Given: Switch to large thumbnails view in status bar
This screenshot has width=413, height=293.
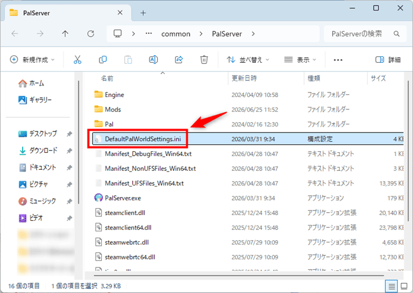Looking at the screenshot, I should [x=404, y=286].
